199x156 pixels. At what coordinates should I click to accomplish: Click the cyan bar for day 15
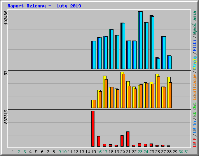94,55
